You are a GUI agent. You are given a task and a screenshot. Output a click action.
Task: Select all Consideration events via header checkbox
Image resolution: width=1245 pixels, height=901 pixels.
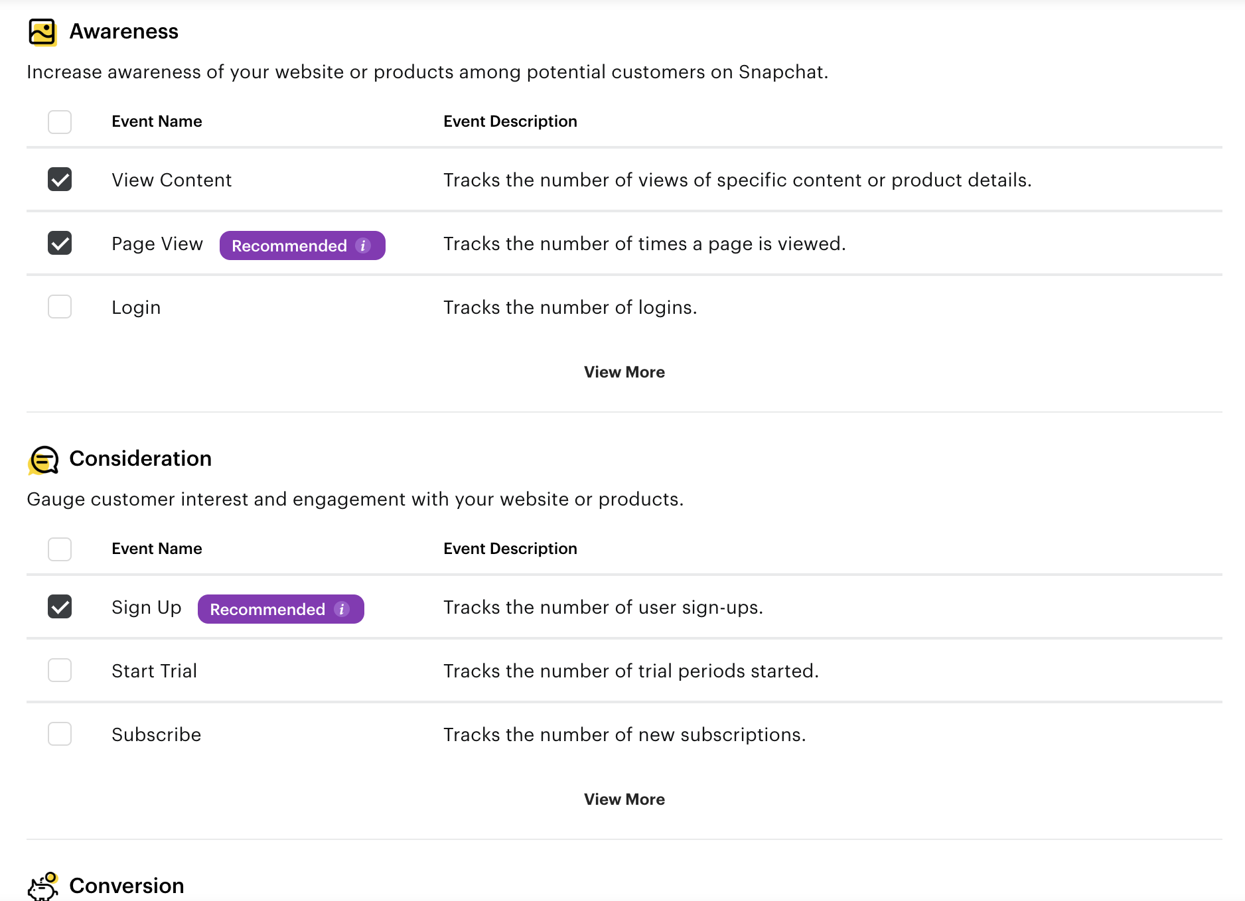[60, 549]
